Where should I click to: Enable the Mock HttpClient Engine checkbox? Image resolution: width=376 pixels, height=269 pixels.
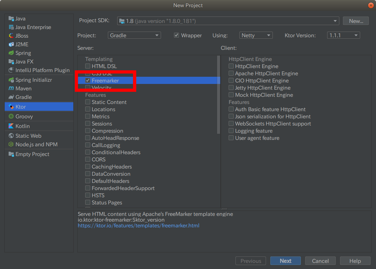point(231,95)
